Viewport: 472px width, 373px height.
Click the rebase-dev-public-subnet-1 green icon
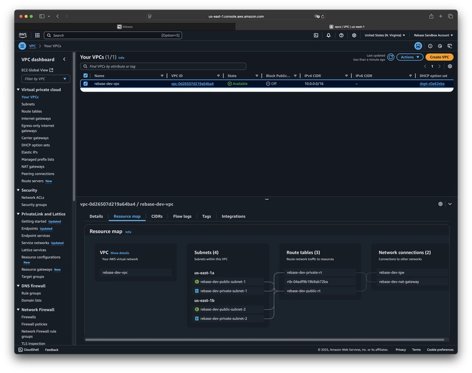(x=197, y=282)
